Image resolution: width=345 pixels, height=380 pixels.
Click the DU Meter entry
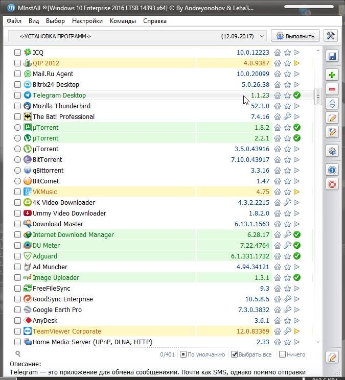pyautogui.click(x=47, y=246)
